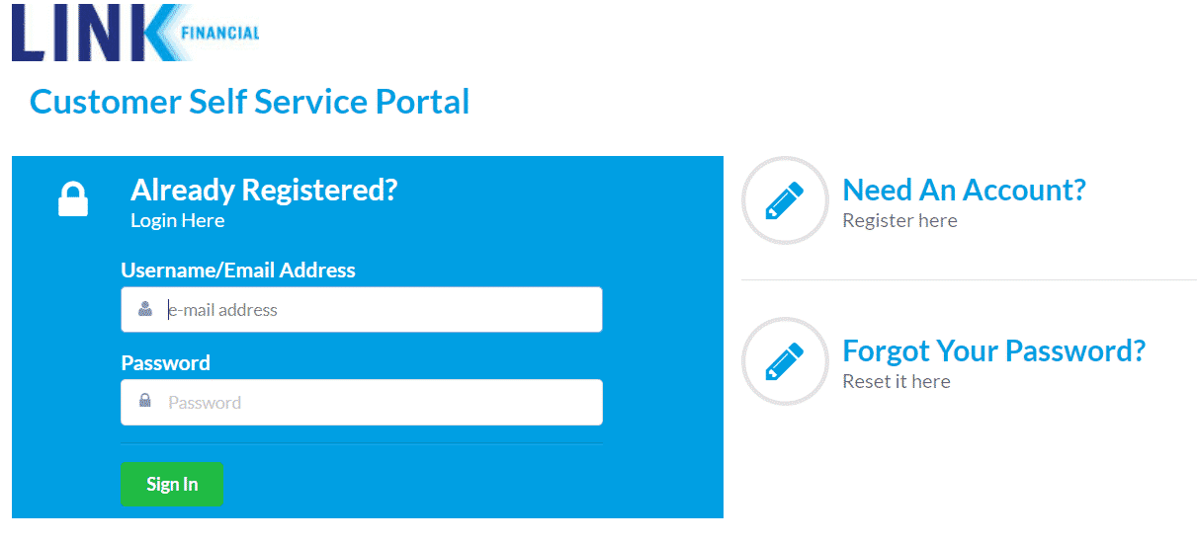Click the white padlock icon beside Already Registered
The height and width of the screenshot is (542, 1197).
(x=73, y=198)
